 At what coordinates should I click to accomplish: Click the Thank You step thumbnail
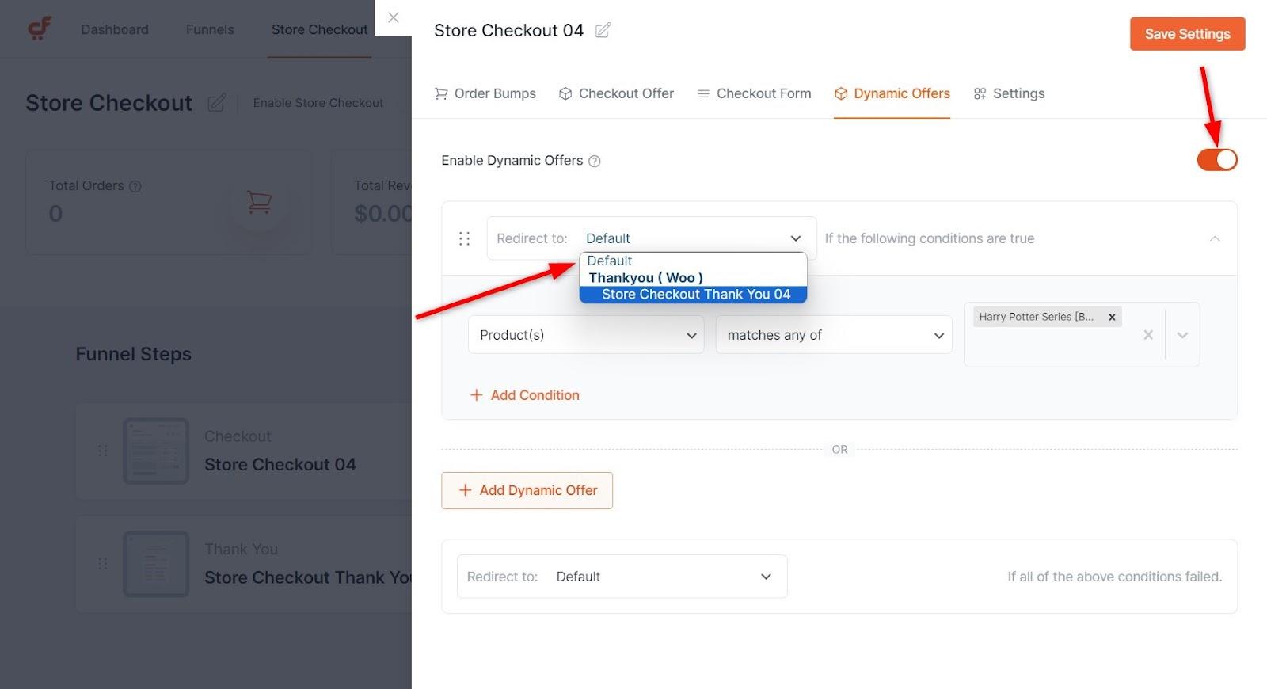tap(156, 564)
